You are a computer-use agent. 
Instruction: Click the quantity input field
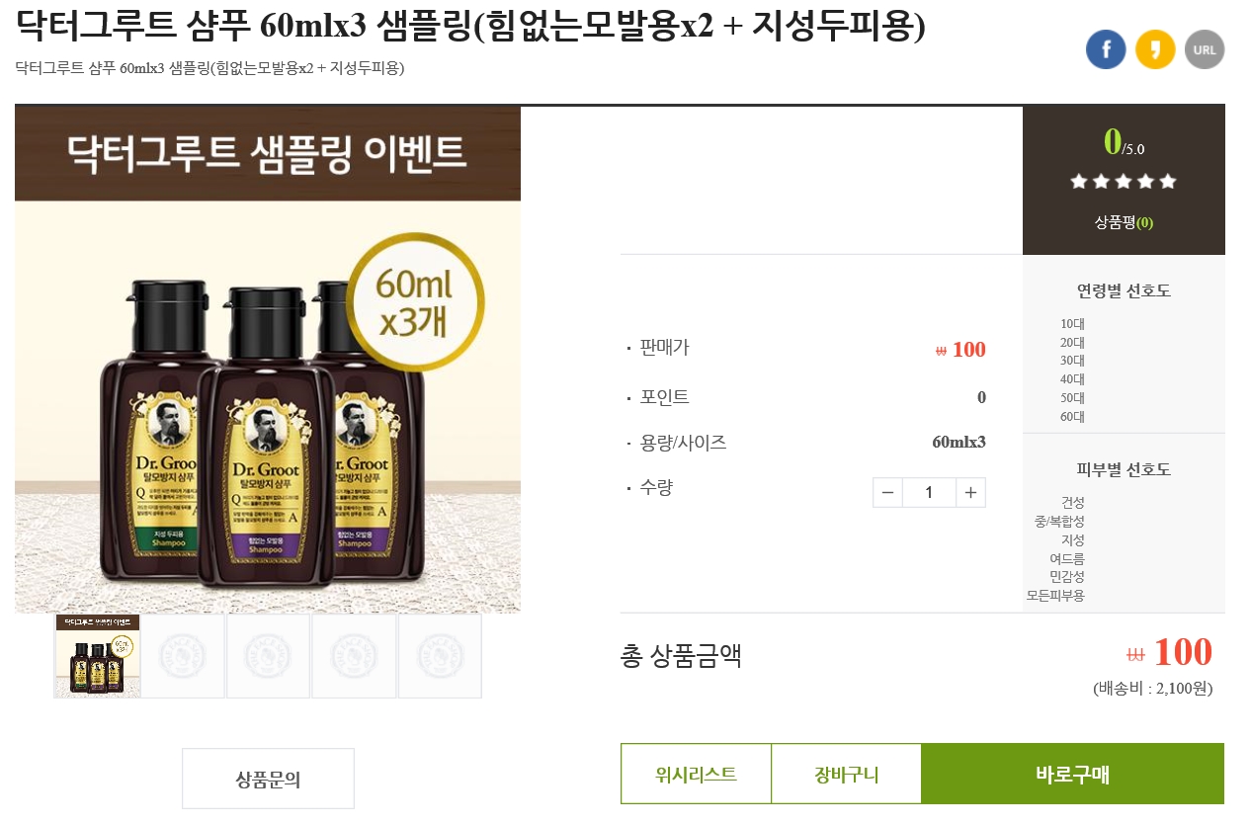929,492
